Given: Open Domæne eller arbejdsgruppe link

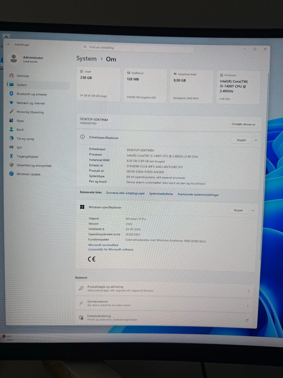Looking at the screenshot, I should [125, 193].
